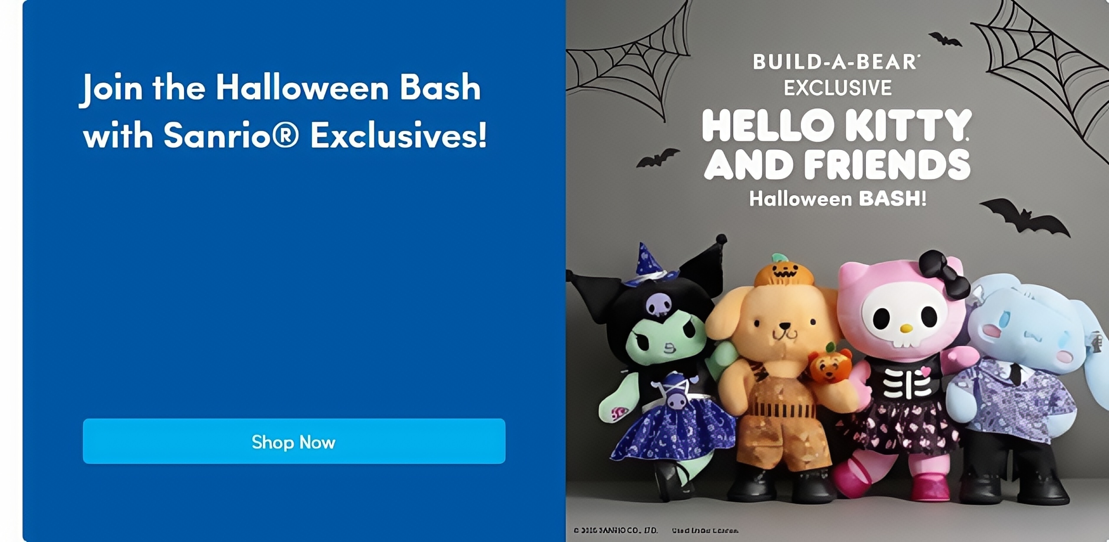Click the AND FRIENDS title text
Viewport: 1109px width, 542px height.
[x=837, y=165]
